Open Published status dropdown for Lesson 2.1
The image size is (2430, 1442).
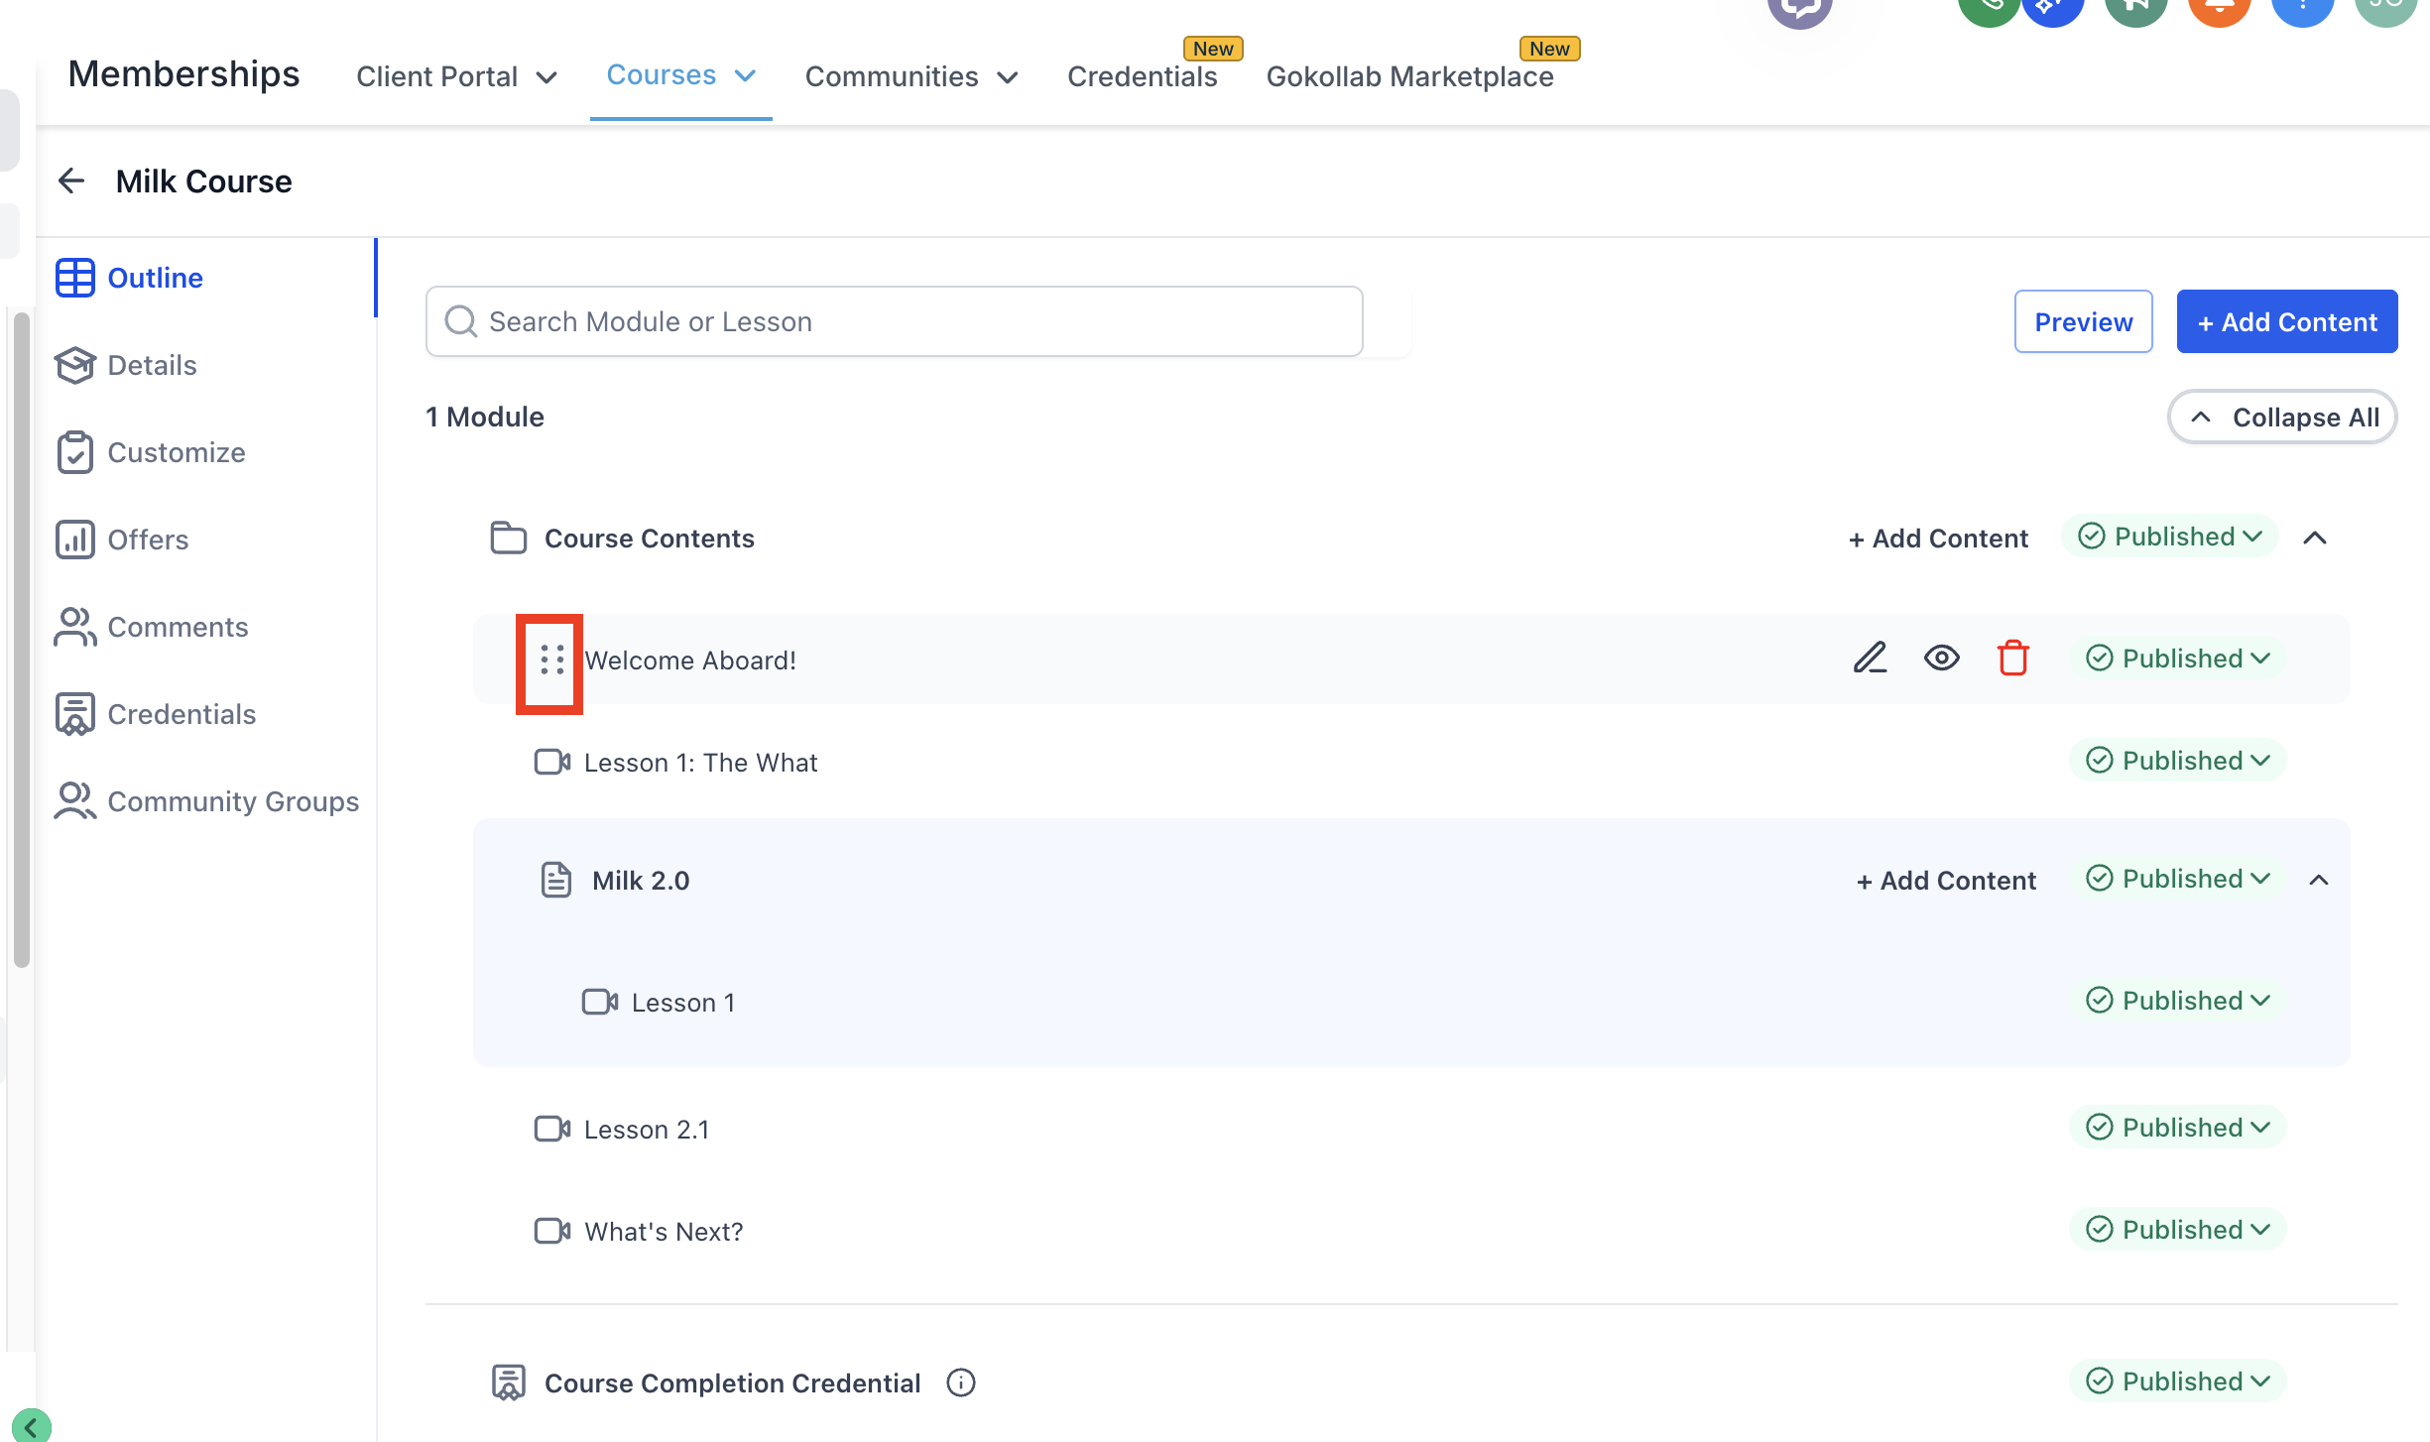(x=2178, y=1128)
